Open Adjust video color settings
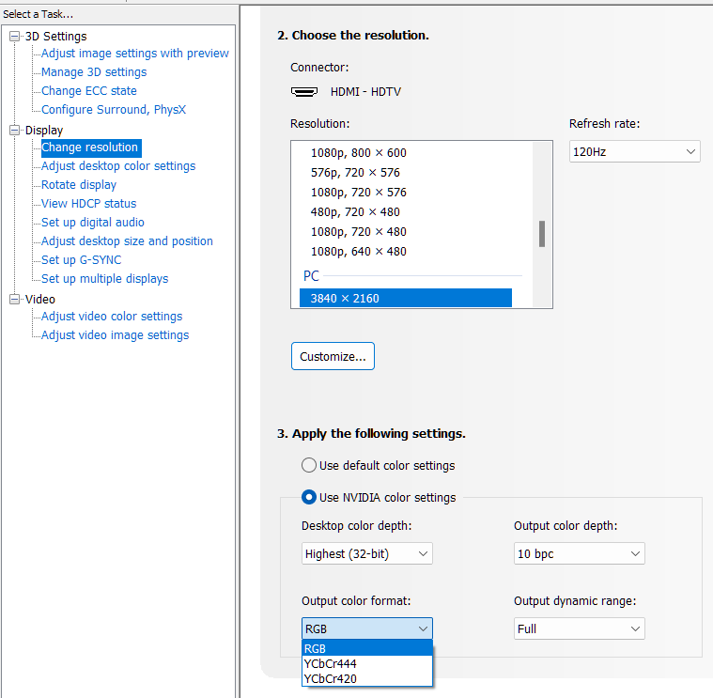713x698 pixels. click(x=112, y=317)
